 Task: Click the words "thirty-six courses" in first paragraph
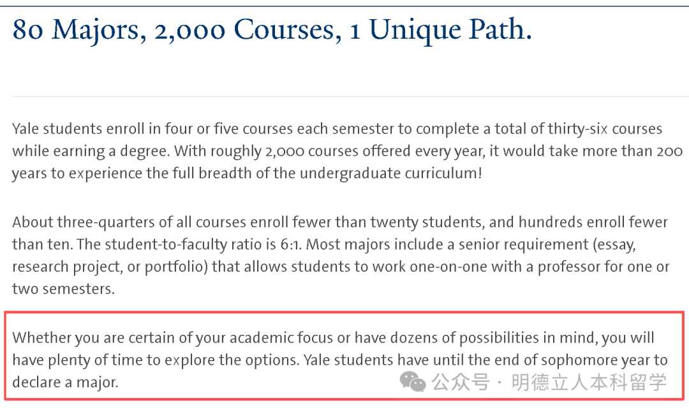point(605,129)
